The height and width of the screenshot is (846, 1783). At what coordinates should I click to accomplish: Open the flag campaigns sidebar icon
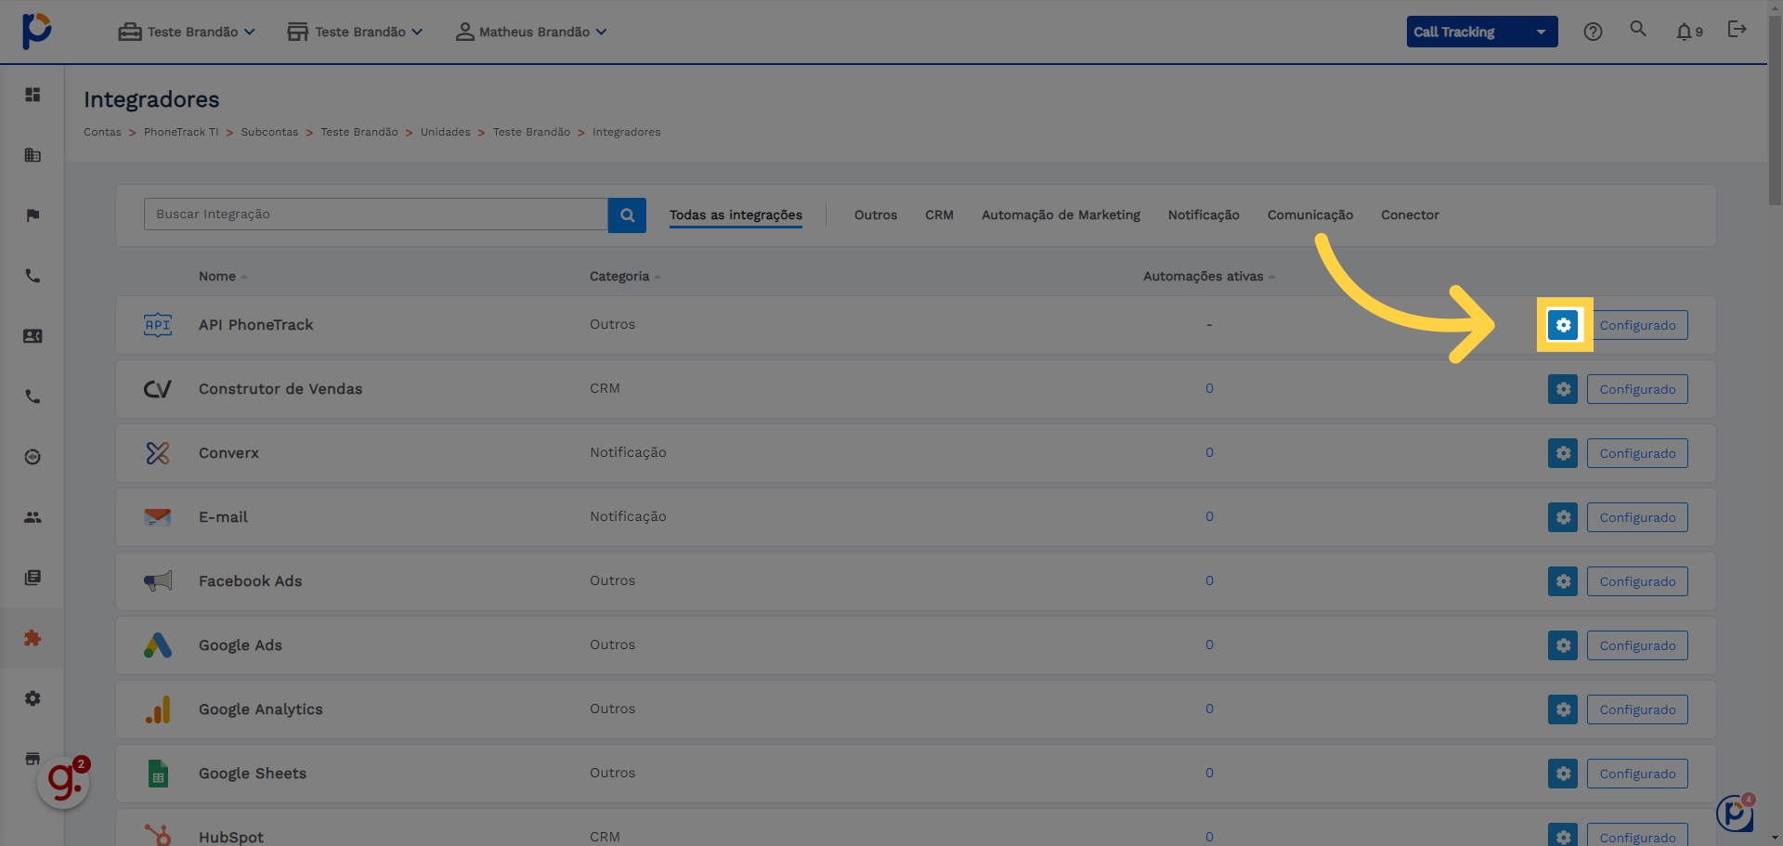coord(33,215)
